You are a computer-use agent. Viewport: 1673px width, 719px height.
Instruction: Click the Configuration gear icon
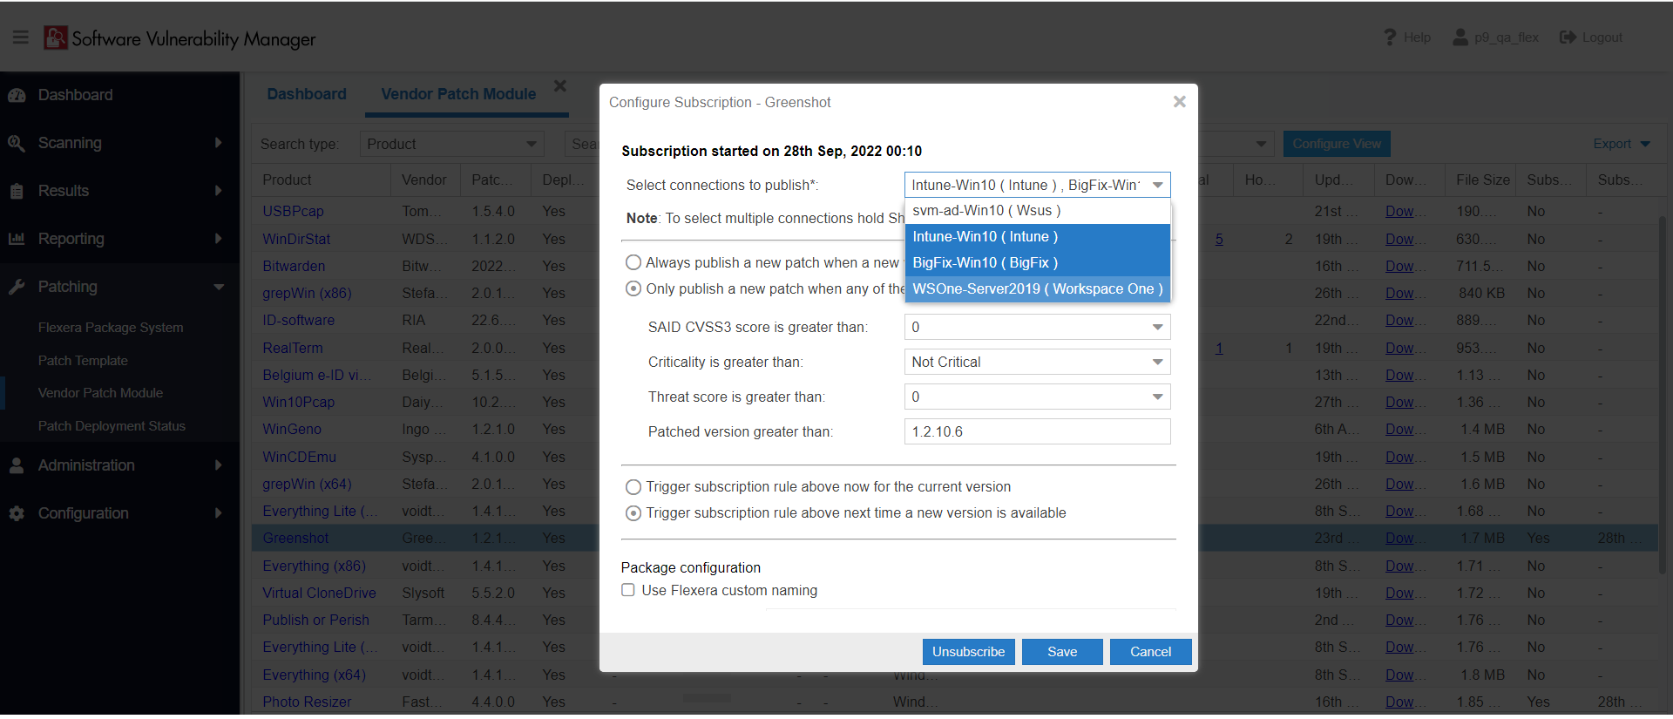coord(17,513)
